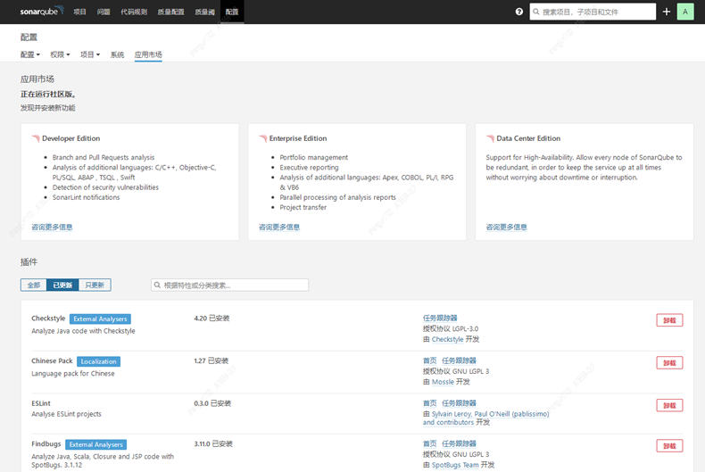Image resolution: width=705 pixels, height=472 pixels.
Task: Focus the top search projects field
Action: pyautogui.click(x=593, y=12)
